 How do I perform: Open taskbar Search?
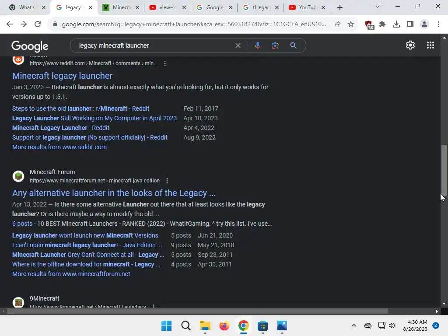coord(185,325)
